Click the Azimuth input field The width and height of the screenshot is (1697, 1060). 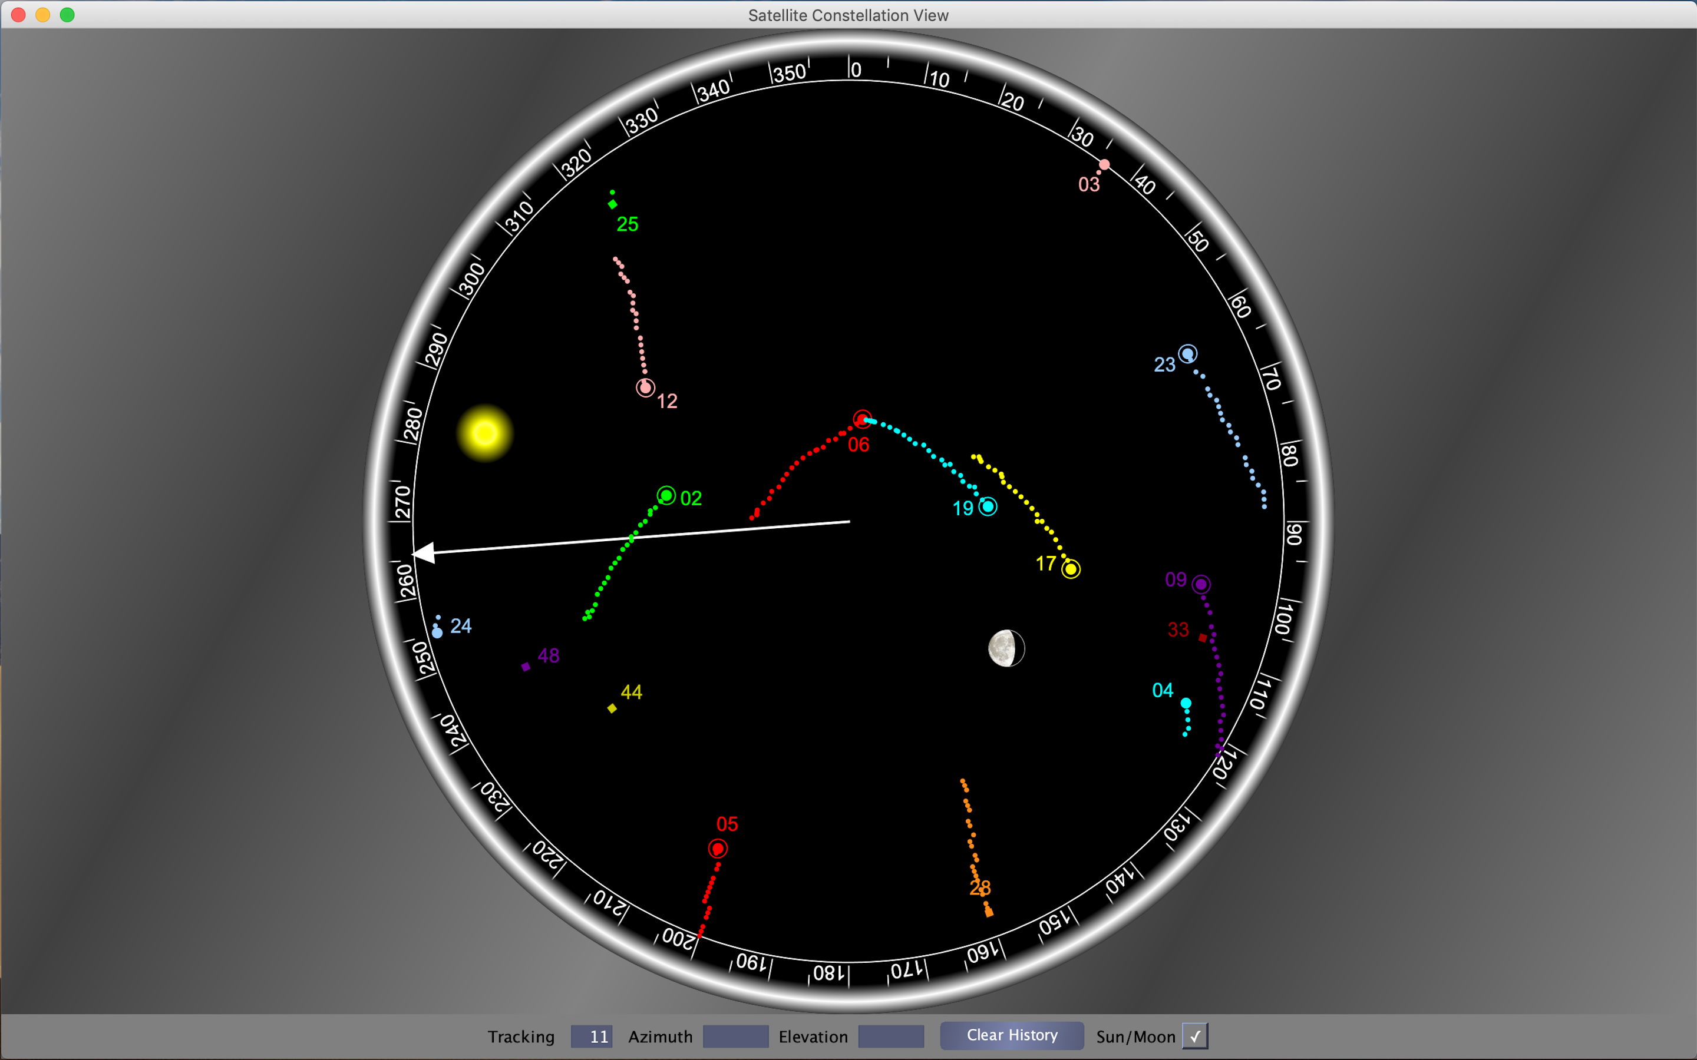[x=735, y=1036]
